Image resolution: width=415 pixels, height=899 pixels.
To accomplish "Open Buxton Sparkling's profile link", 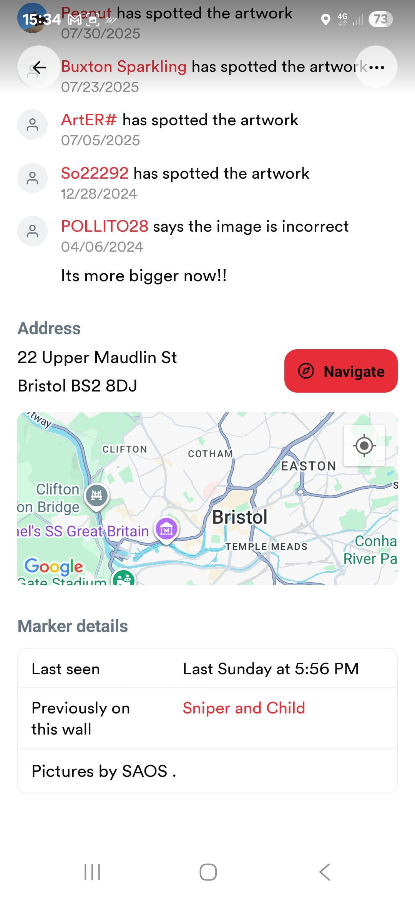I will click(124, 66).
